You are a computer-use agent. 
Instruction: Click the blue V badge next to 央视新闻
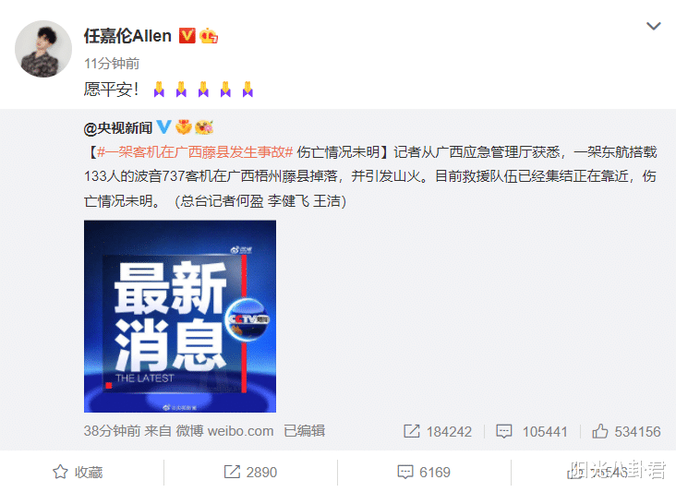coord(163,127)
